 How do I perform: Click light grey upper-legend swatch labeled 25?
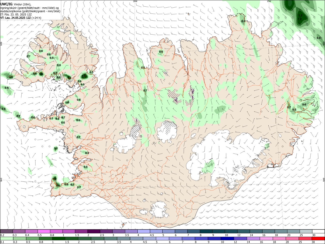[306, 231]
